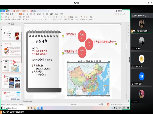Add a slide with the plus below thumbnails
The width and height of the screenshot is (153, 114).
point(11,101)
